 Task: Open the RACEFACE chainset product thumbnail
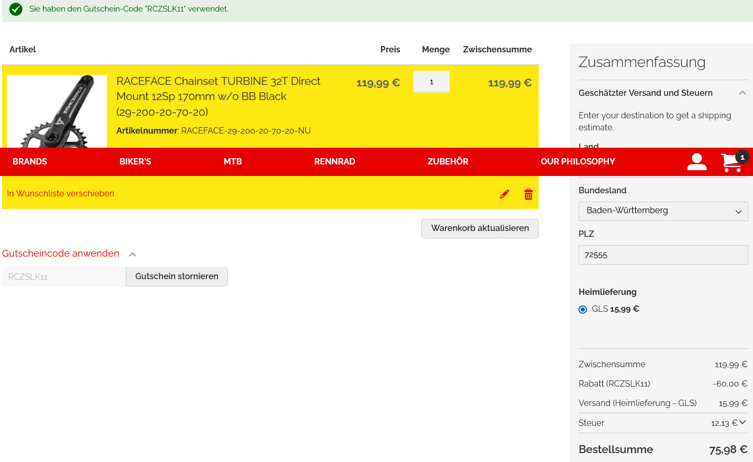click(x=57, y=112)
